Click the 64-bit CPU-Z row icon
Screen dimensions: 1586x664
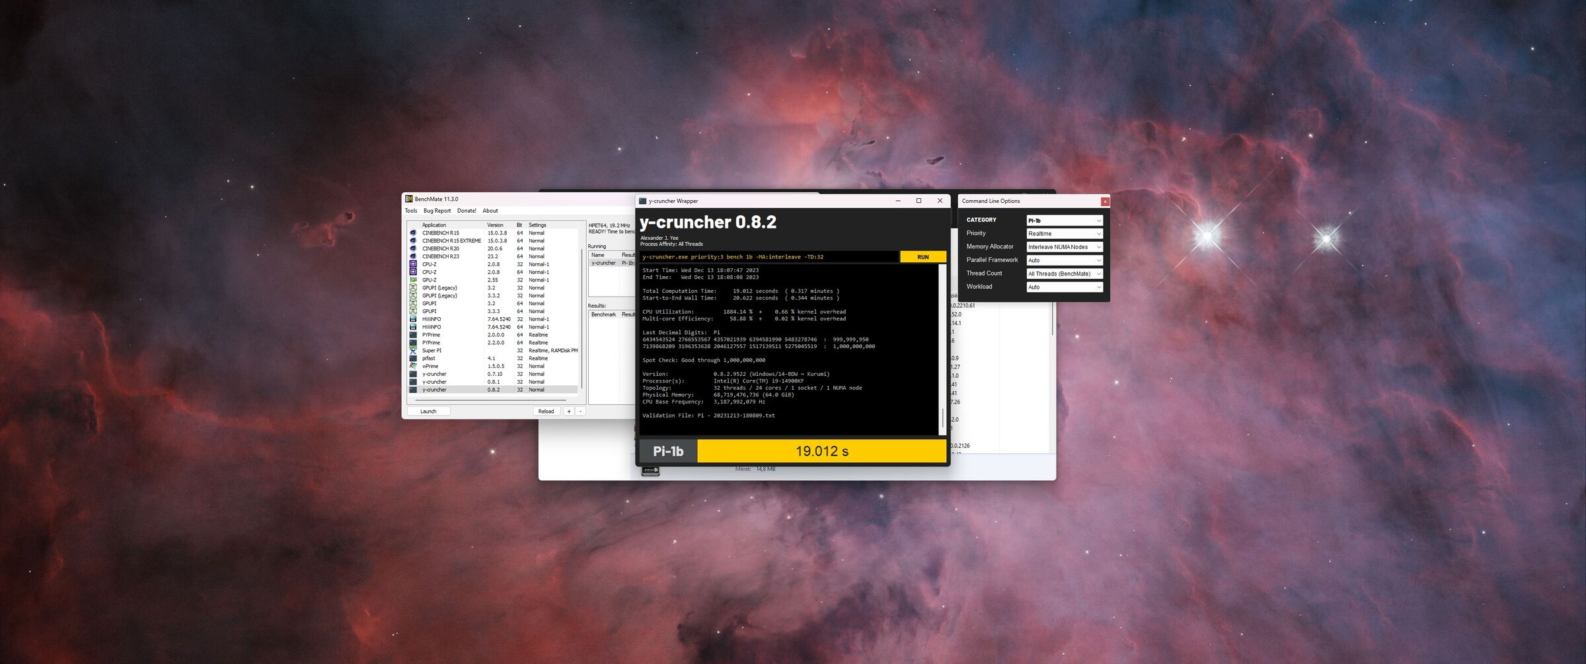coord(413,272)
